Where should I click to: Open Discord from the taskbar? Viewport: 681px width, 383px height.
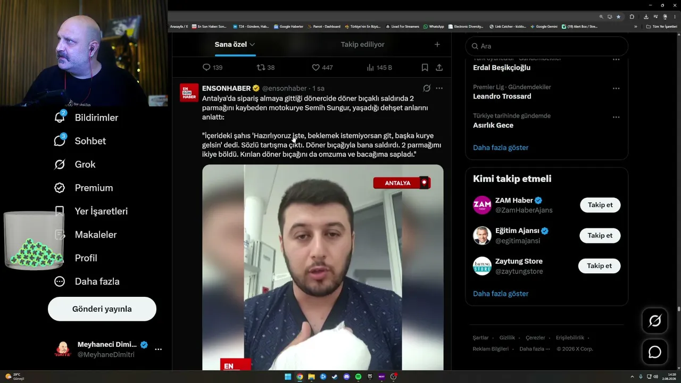(346, 377)
